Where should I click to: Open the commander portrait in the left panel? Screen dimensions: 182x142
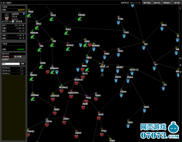(7, 18)
